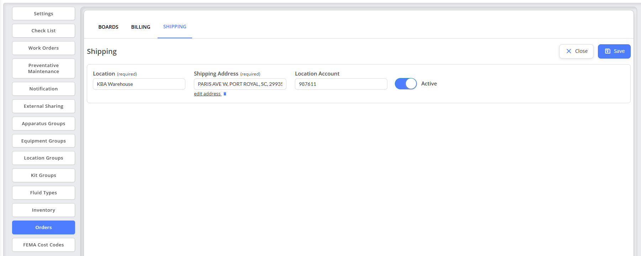The height and width of the screenshot is (256, 641).
Task: Switch to the Boards tab
Action: tap(108, 27)
